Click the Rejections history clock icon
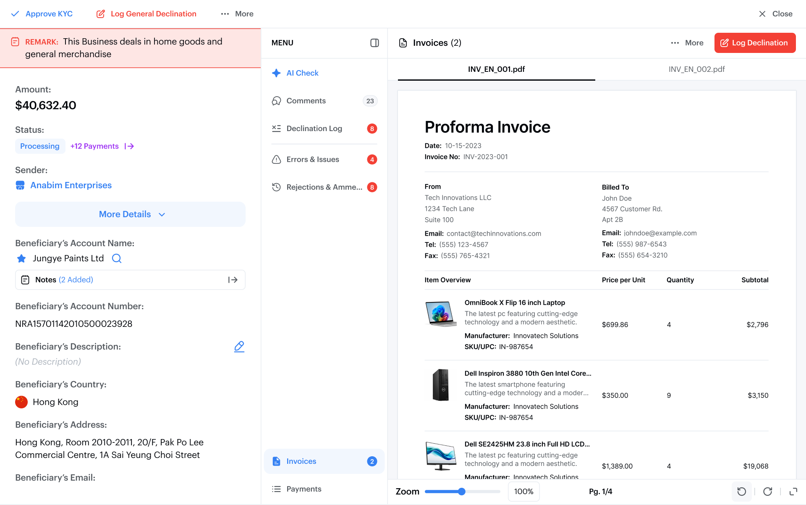806x505 pixels. [x=276, y=187]
